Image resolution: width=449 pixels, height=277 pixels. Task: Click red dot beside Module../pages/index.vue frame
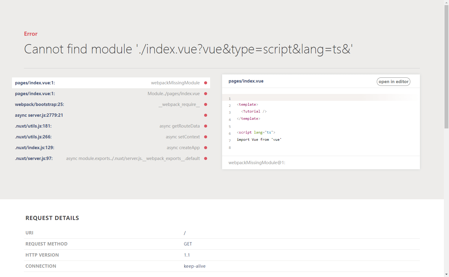206,94
